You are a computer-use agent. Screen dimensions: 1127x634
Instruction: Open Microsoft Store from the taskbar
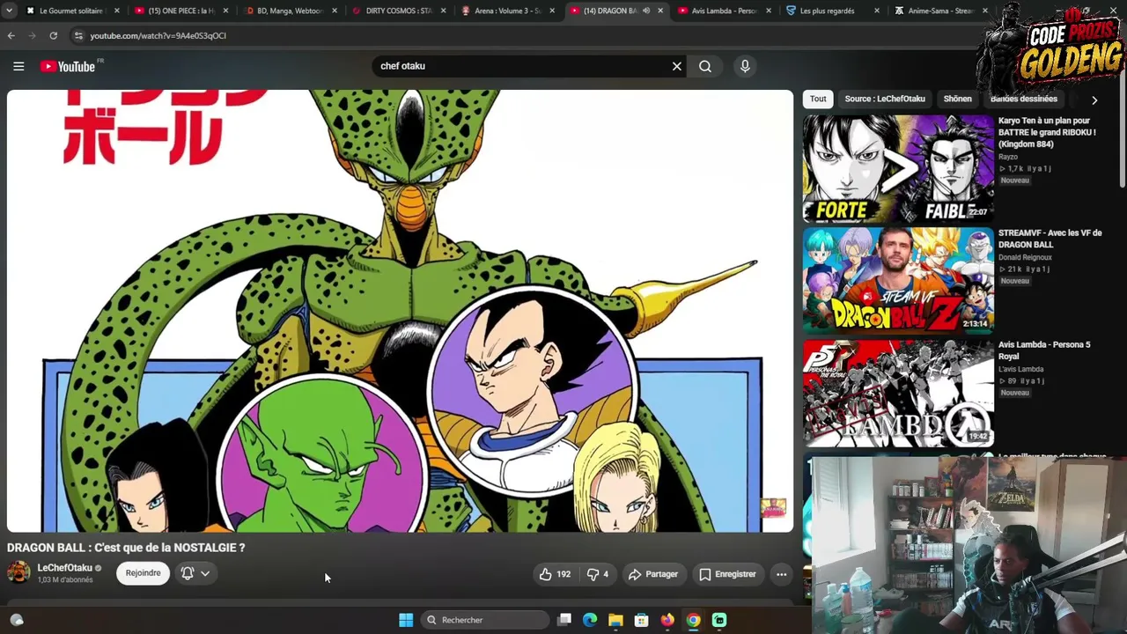pyautogui.click(x=642, y=620)
